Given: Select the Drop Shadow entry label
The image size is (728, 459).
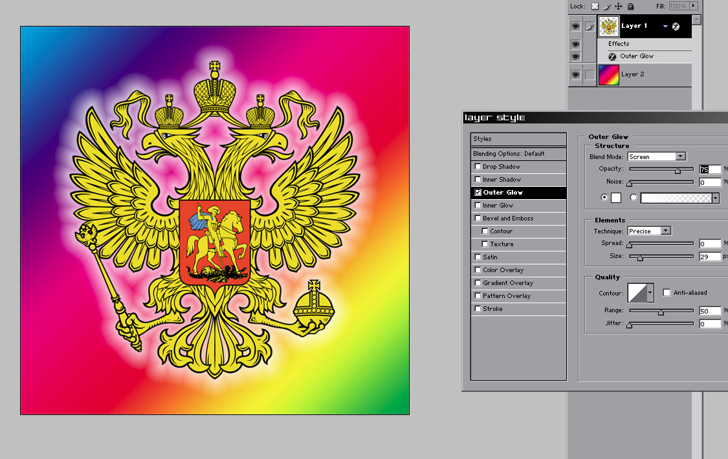Looking at the screenshot, I should (x=502, y=166).
